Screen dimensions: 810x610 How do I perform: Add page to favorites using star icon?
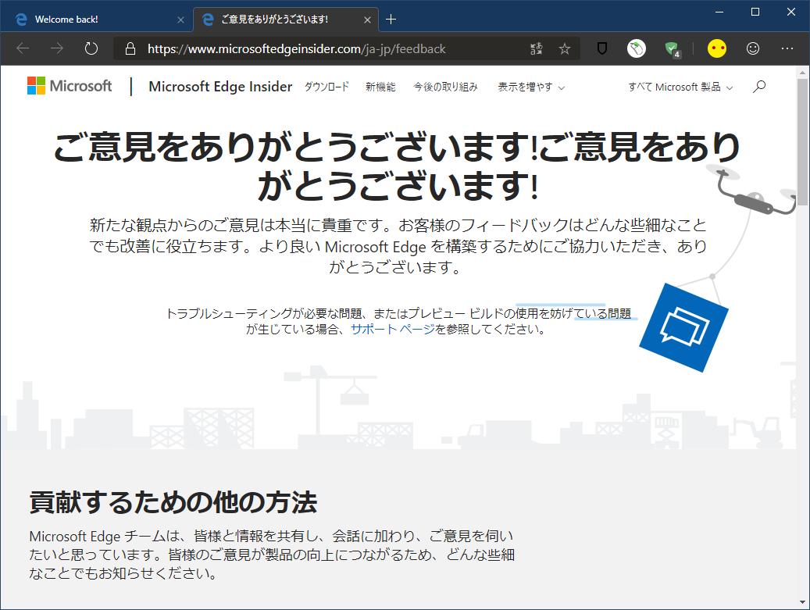point(563,48)
